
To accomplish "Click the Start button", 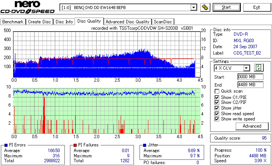I will (x=227, y=7).
